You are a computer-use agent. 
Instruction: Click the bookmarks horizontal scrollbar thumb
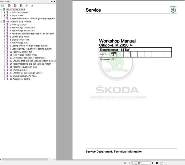tap(25, 159)
